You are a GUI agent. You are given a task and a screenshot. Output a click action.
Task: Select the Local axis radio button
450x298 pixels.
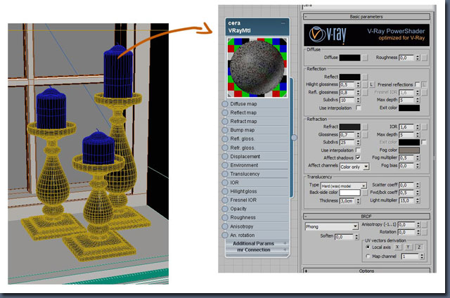click(368, 247)
